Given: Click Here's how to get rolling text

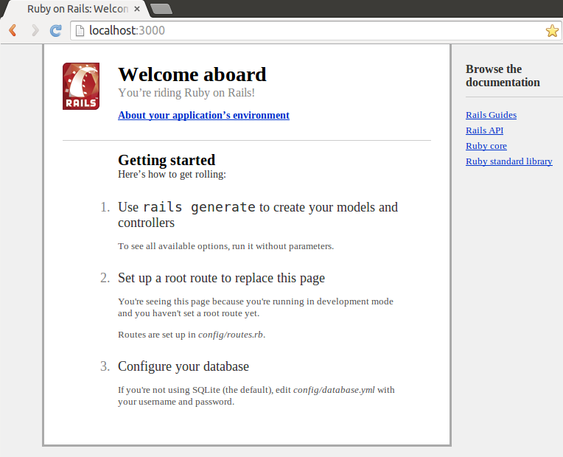Looking at the screenshot, I should point(172,174).
